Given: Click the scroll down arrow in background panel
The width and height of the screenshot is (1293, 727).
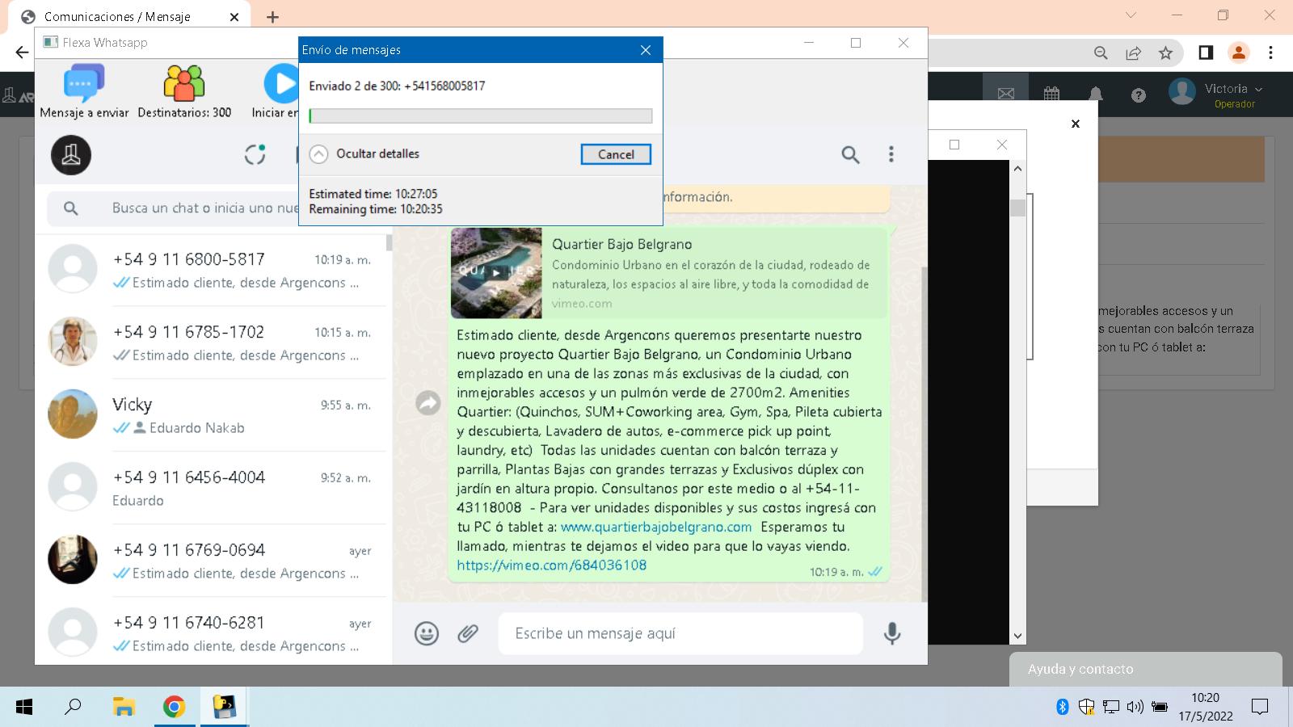Looking at the screenshot, I should point(1017,636).
